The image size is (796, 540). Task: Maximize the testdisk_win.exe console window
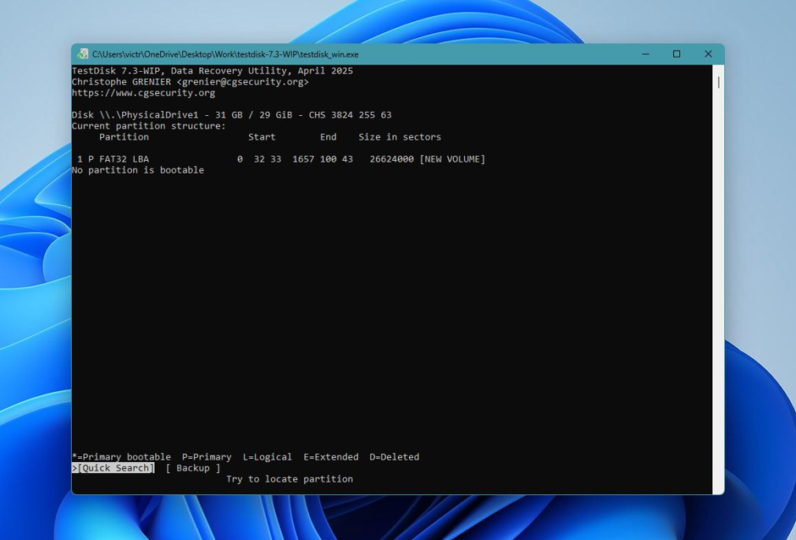coord(677,54)
